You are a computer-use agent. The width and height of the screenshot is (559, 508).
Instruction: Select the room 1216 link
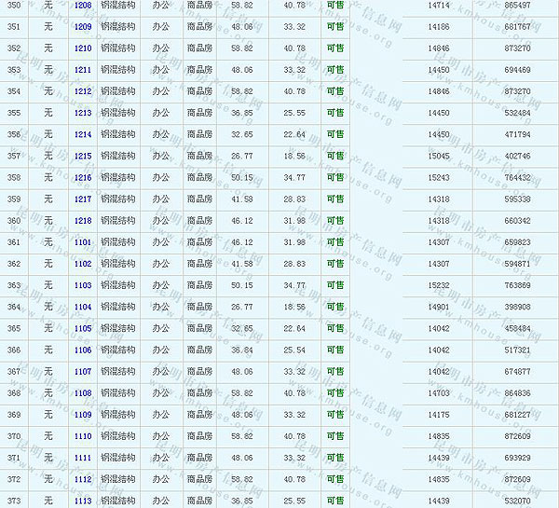coord(83,177)
